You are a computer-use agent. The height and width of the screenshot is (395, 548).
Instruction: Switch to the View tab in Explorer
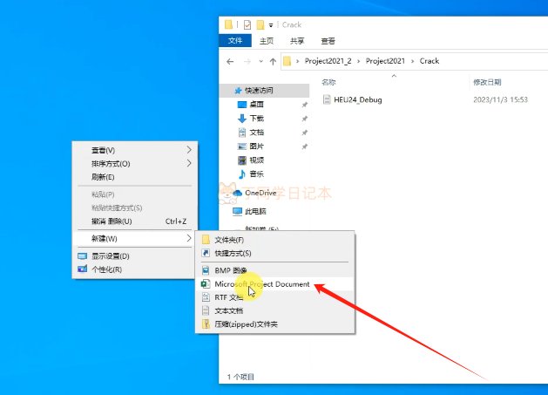click(328, 41)
